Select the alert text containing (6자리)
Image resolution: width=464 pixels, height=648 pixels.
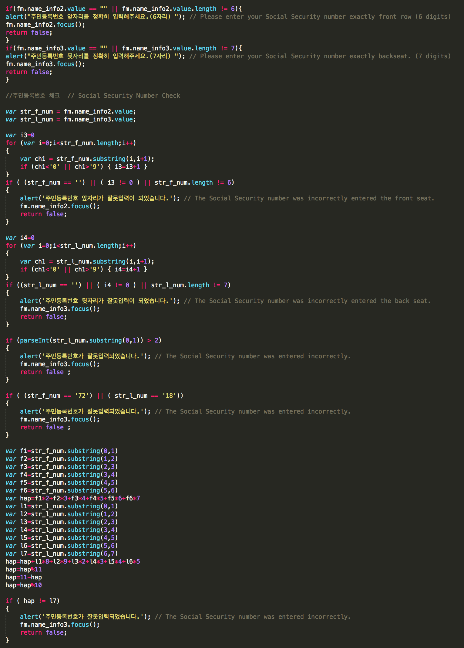coord(103,17)
